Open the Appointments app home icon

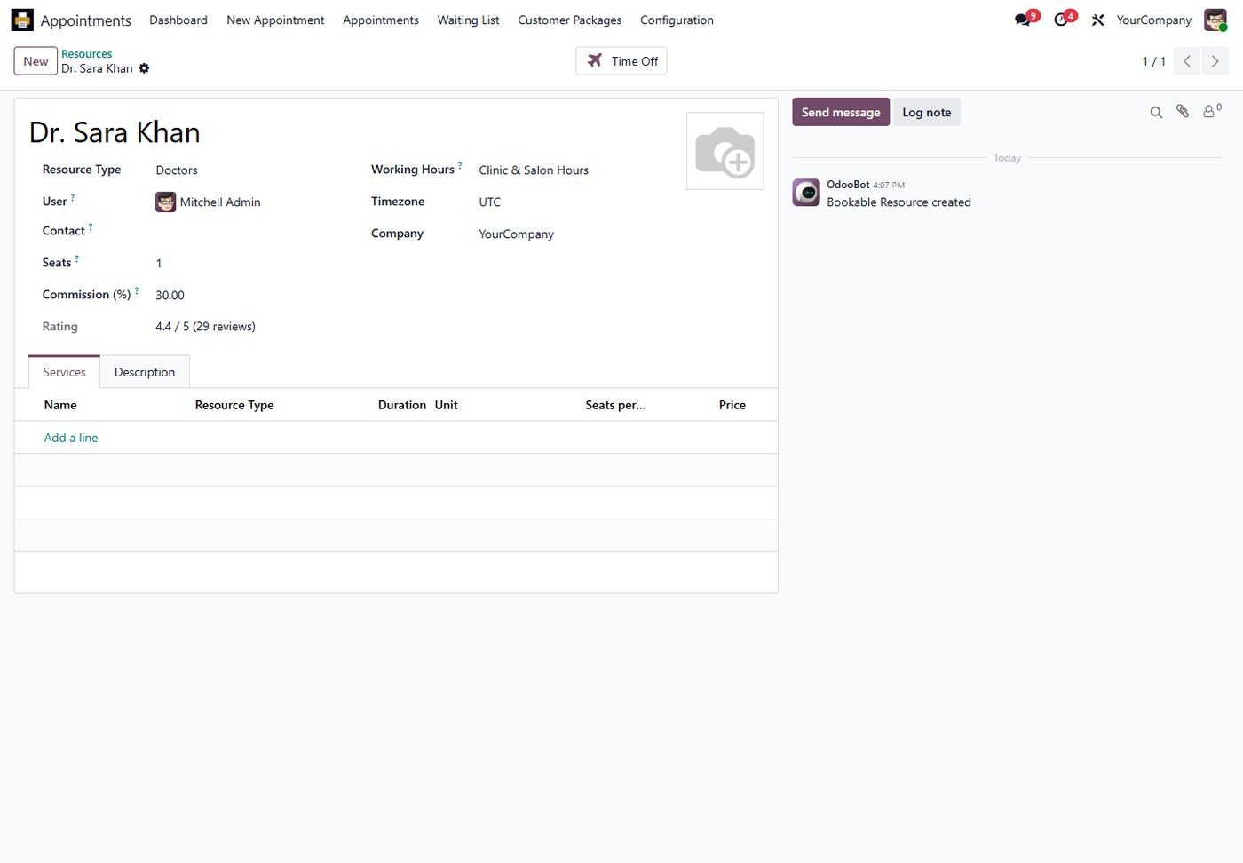click(22, 20)
